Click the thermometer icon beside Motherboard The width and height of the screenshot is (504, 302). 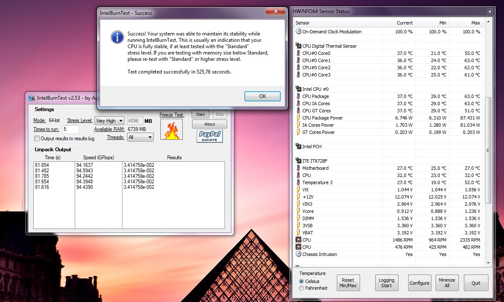pos(298,168)
